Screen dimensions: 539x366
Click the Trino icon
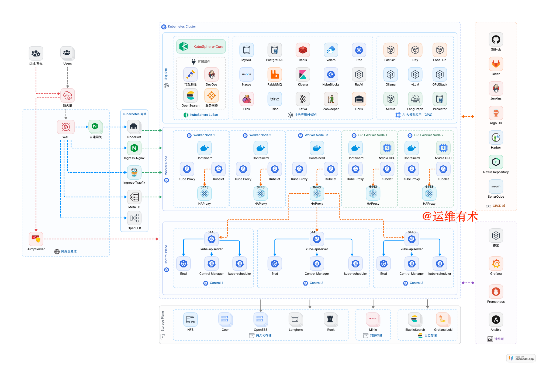[275, 99]
